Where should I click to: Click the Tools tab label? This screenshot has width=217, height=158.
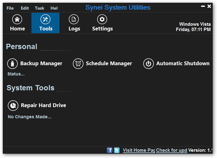[46, 29]
